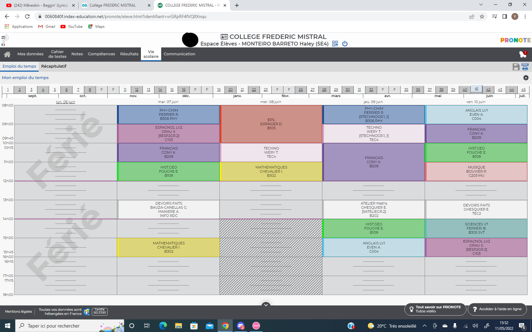
Task: Click Accéder à l'aide en ligne button
Action: tap(497, 309)
